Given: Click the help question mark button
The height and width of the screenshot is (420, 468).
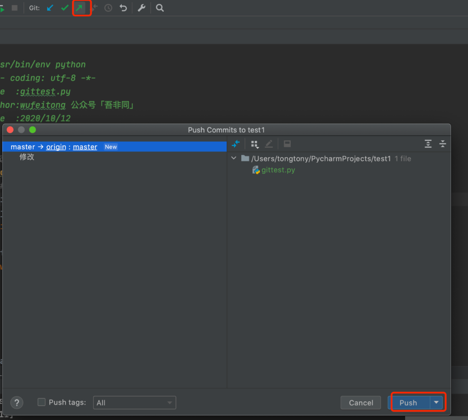Looking at the screenshot, I should (17, 403).
